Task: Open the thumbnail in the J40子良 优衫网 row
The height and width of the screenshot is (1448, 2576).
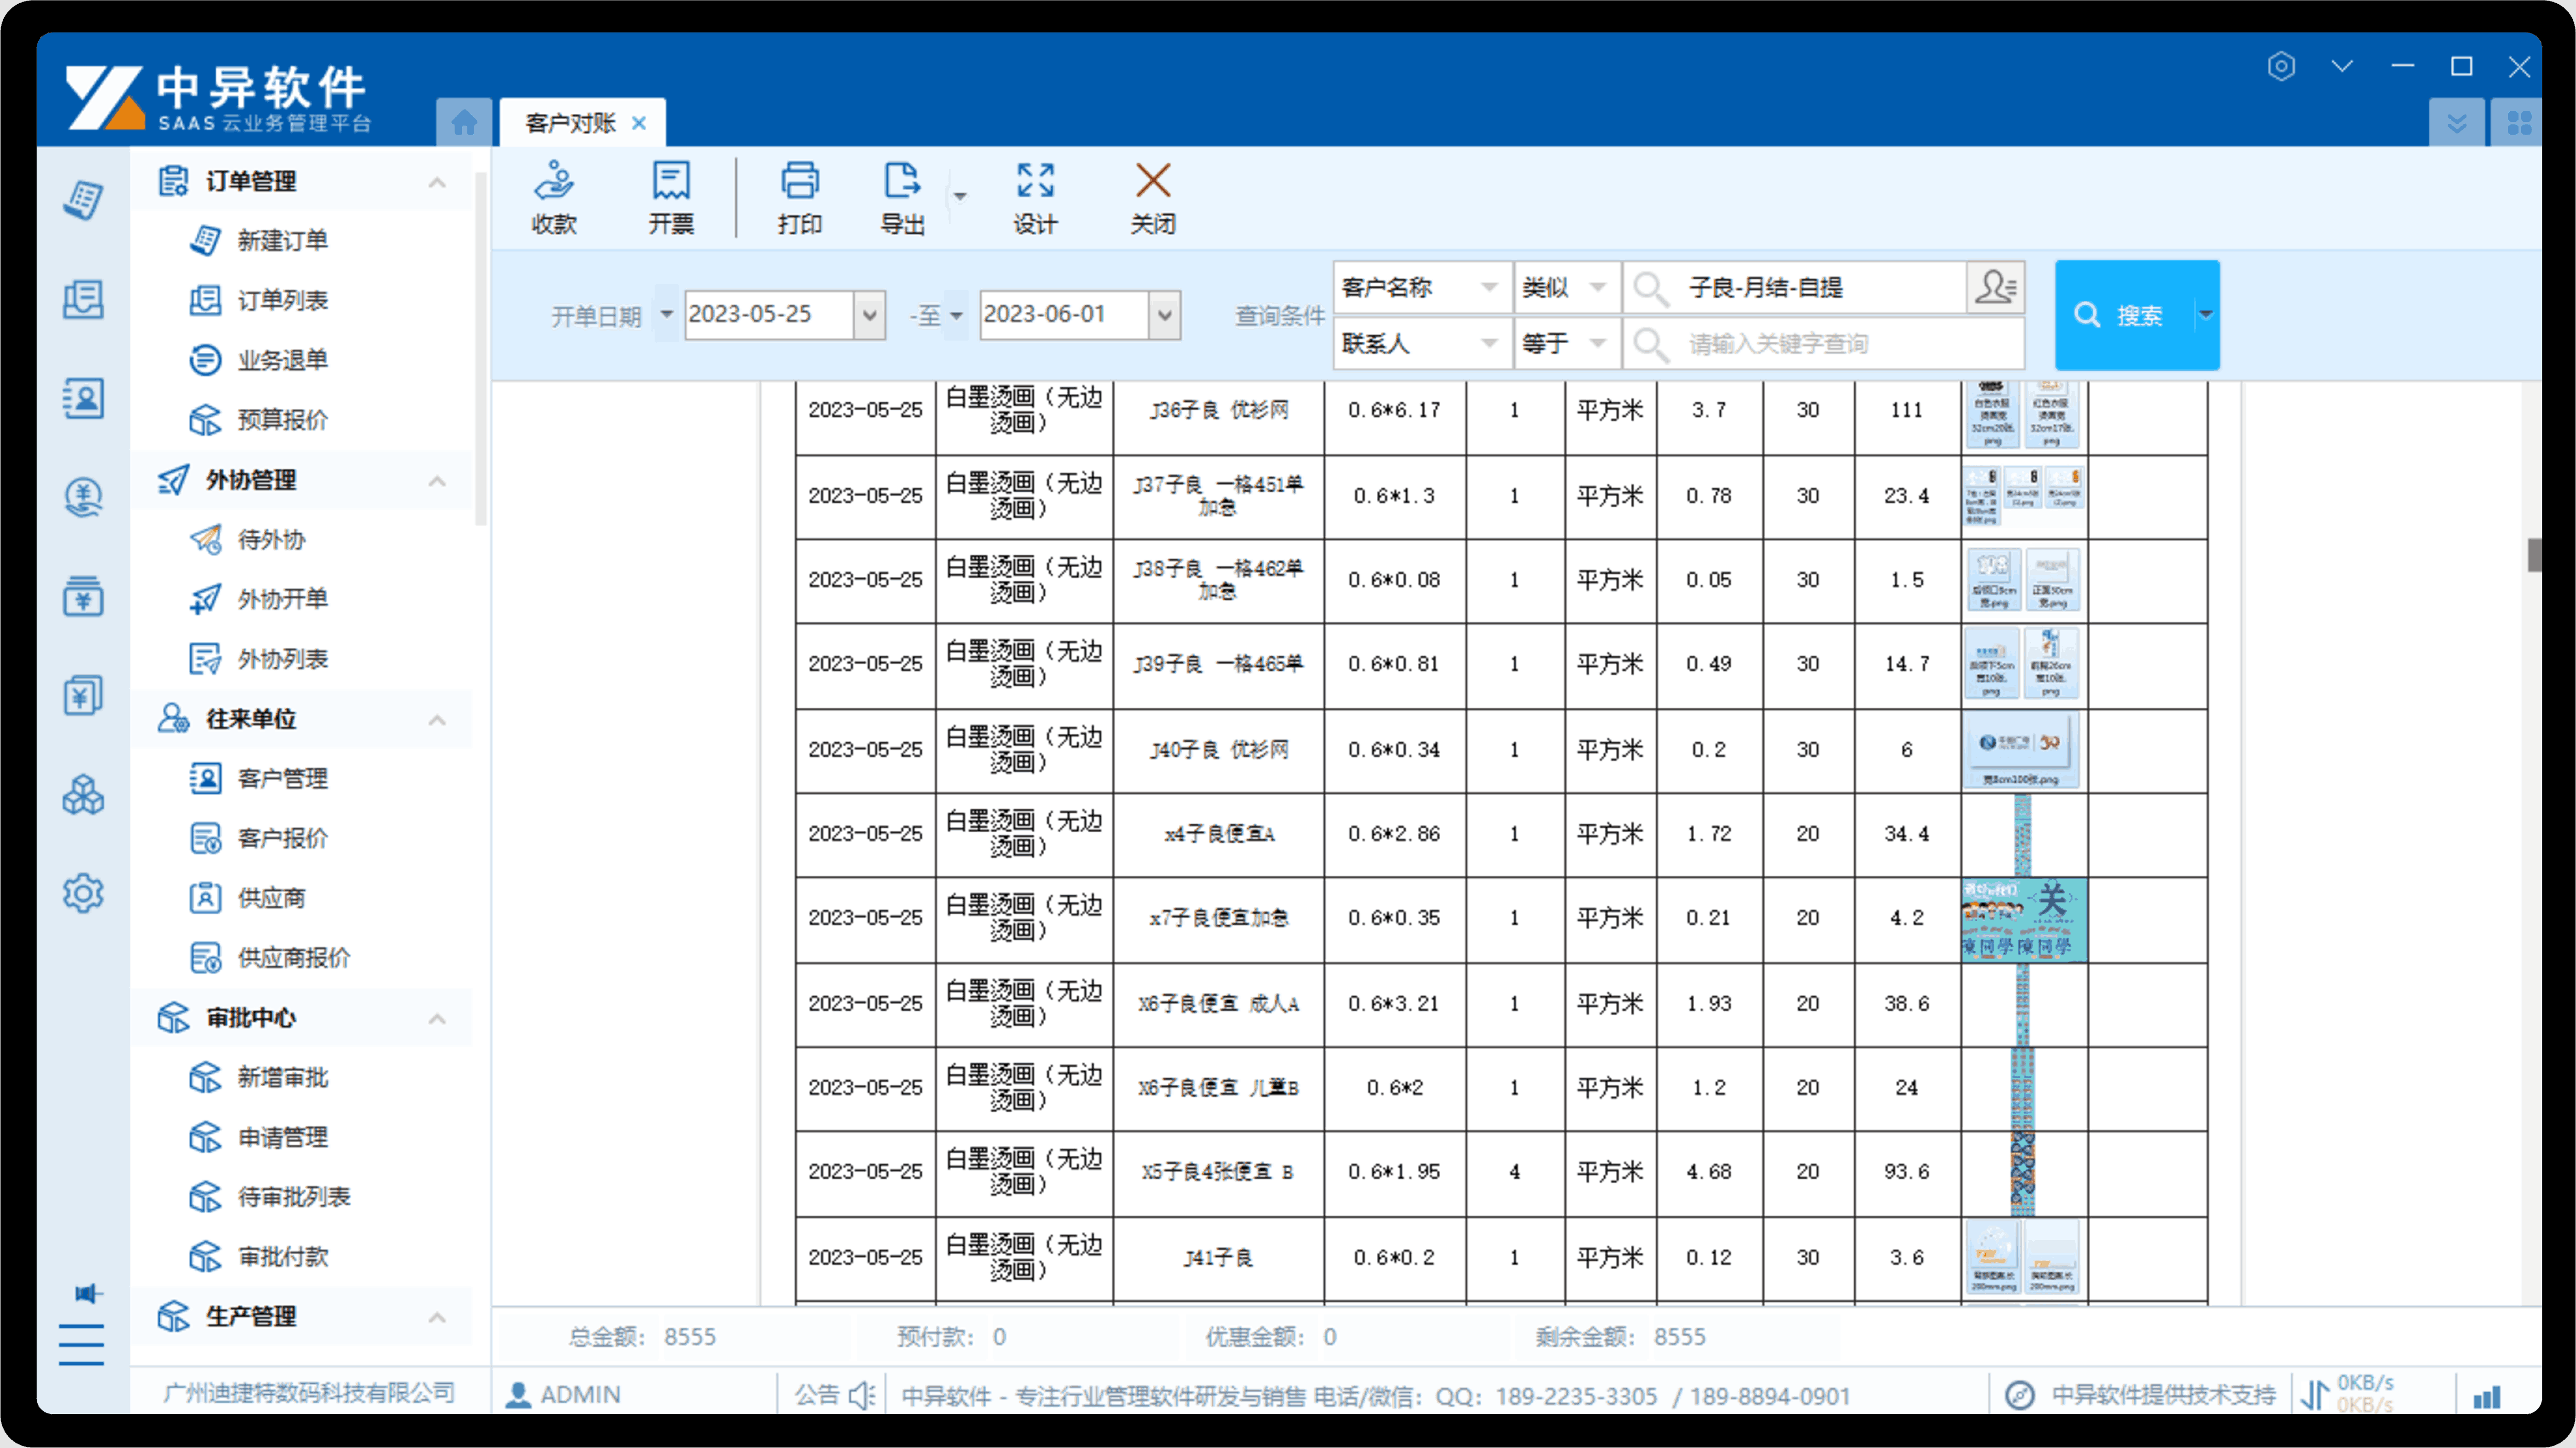Action: click(x=2022, y=750)
